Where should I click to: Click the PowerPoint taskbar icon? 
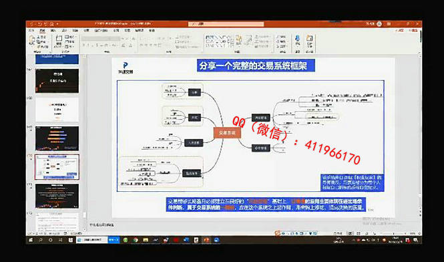tap(206, 240)
